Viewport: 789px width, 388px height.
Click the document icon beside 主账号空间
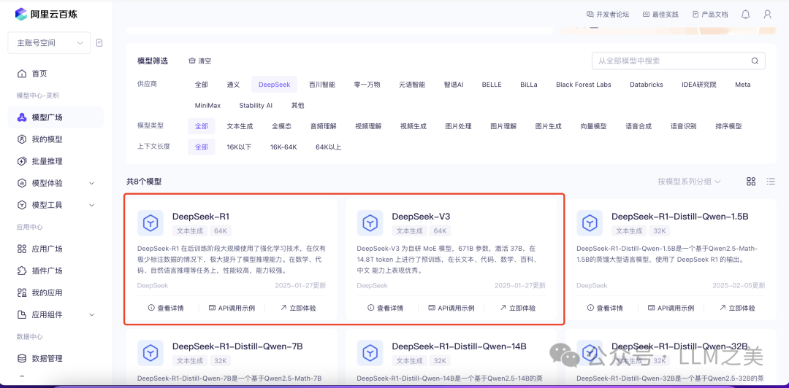click(x=99, y=43)
